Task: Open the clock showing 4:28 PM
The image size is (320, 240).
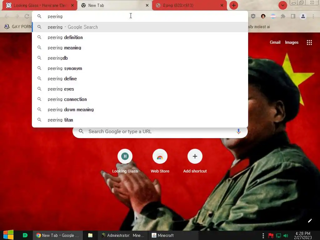Action: (x=303, y=235)
